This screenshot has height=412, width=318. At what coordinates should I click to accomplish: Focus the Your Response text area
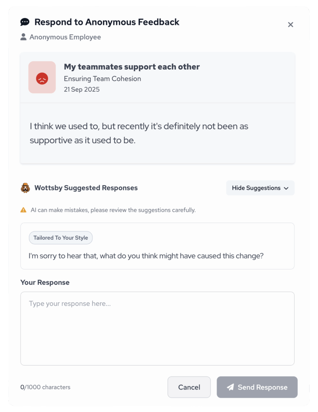click(x=157, y=328)
